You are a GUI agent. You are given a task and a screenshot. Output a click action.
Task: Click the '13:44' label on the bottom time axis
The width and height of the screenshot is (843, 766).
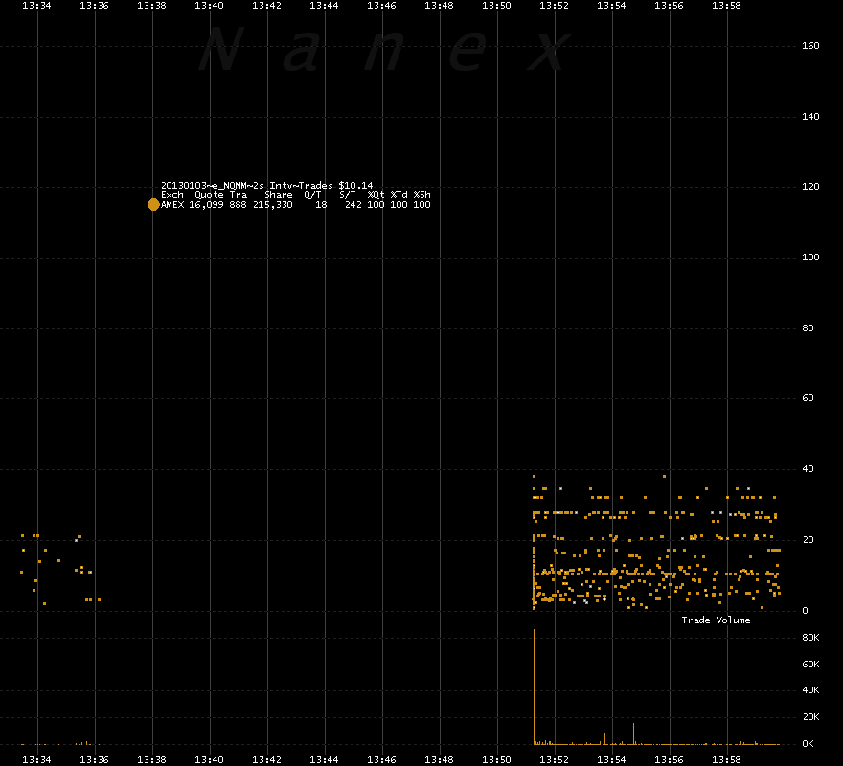(324, 760)
